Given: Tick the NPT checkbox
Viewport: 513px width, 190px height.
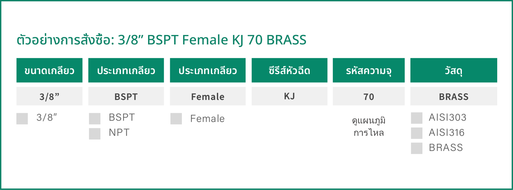Looking at the screenshot, I should tap(95, 134).
